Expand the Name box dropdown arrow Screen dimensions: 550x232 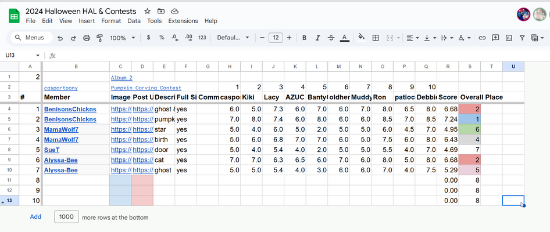pyautogui.click(x=38, y=56)
